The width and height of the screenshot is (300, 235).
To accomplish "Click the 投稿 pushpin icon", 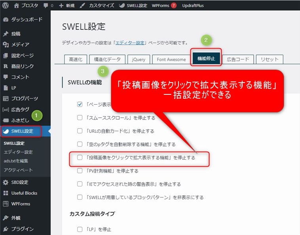I will [6, 34].
